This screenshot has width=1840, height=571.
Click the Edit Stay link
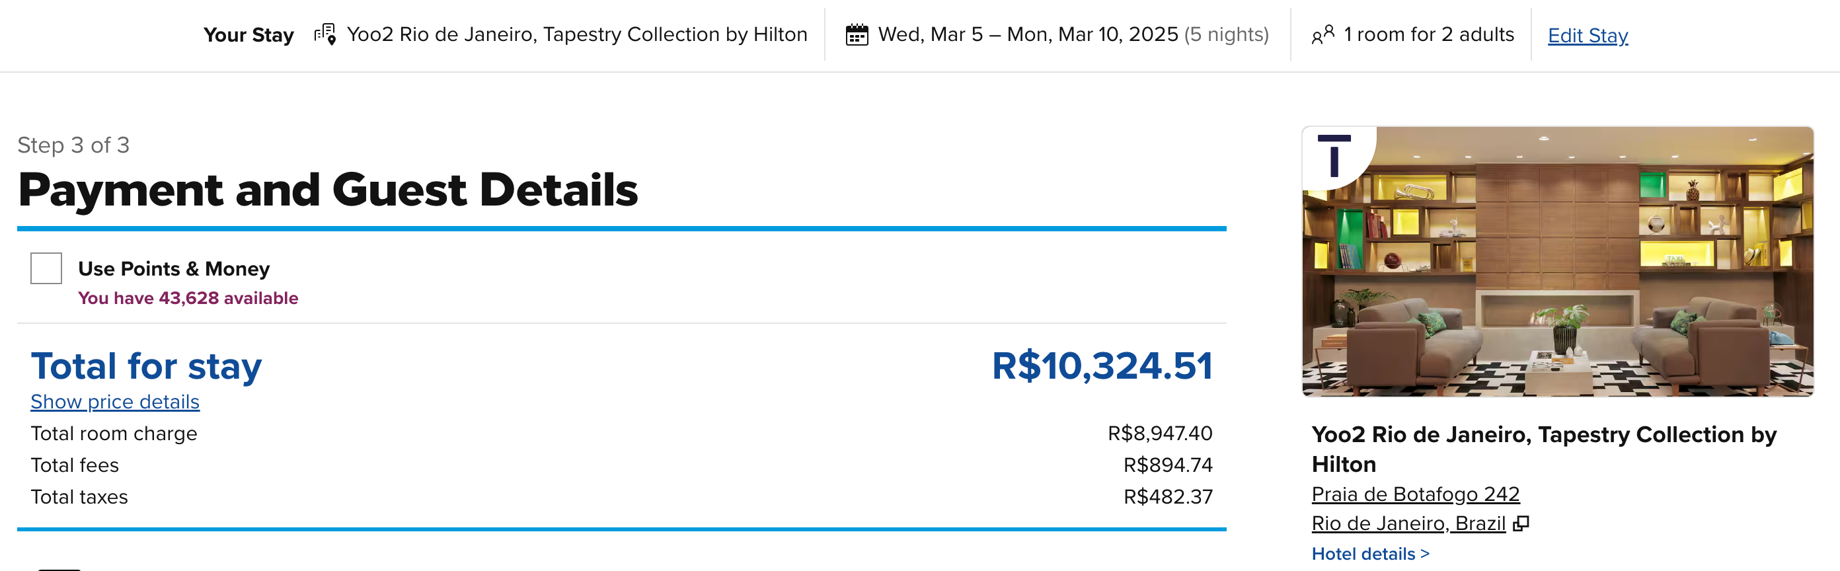tap(1587, 35)
